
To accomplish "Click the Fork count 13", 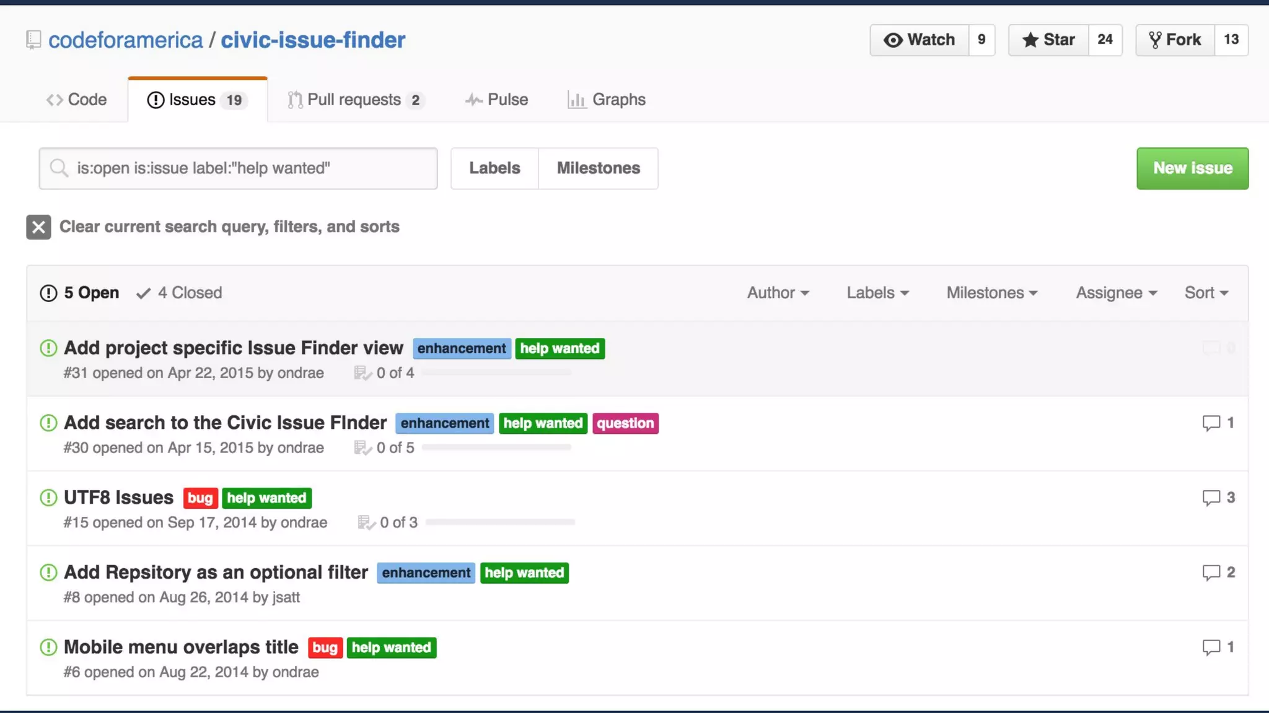I will [1231, 40].
